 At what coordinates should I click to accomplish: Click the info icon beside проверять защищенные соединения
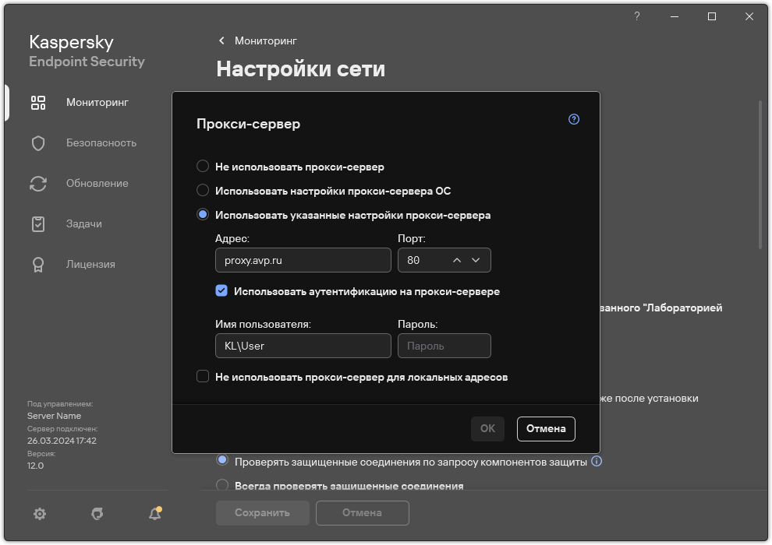coord(597,461)
